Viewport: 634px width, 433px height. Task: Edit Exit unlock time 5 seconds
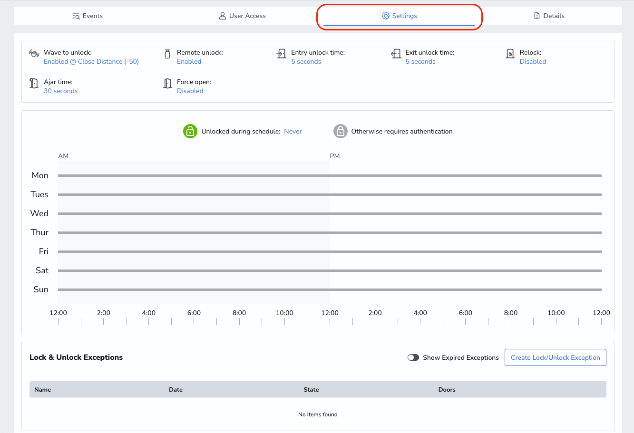(x=420, y=61)
